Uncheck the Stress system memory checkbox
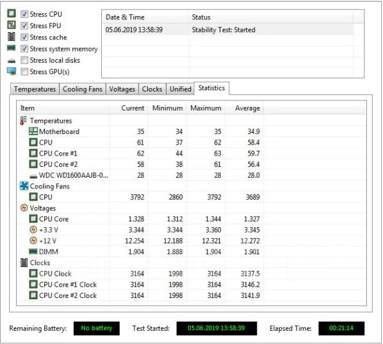383x344 pixels. (x=24, y=48)
